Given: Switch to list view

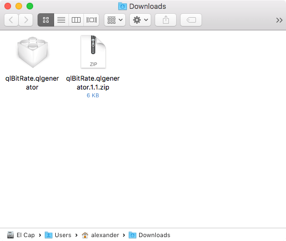Looking at the screenshot, I should coord(61,20).
